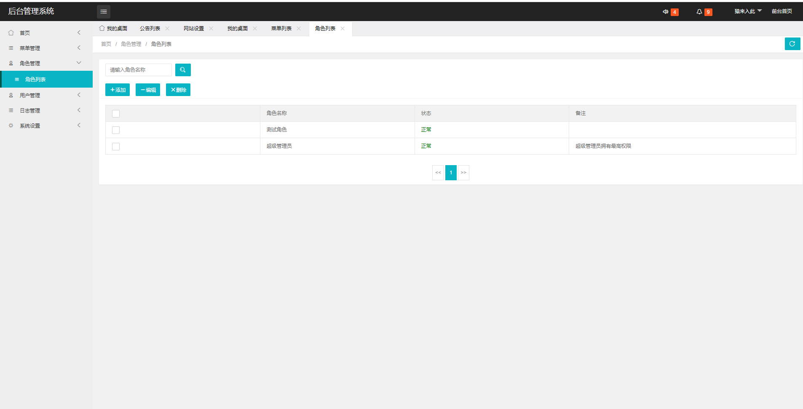Close the second 我的桌面 tab
Screen dimensions: 803x409
[x=255, y=29]
